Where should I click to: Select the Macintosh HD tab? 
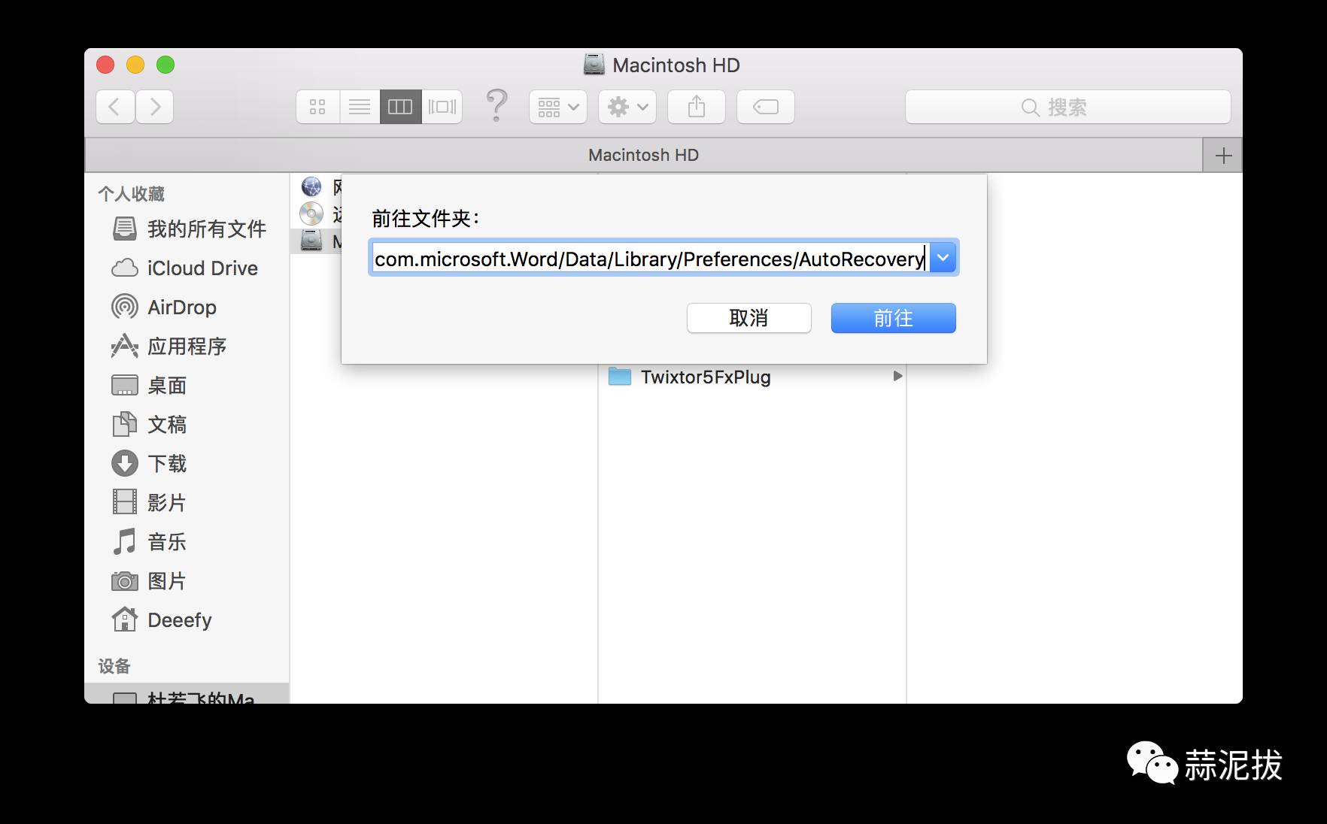643,156
